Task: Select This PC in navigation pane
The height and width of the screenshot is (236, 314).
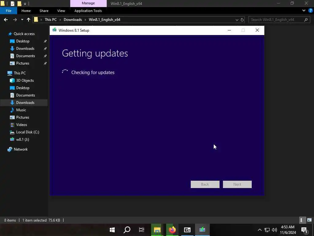Action: point(20,73)
